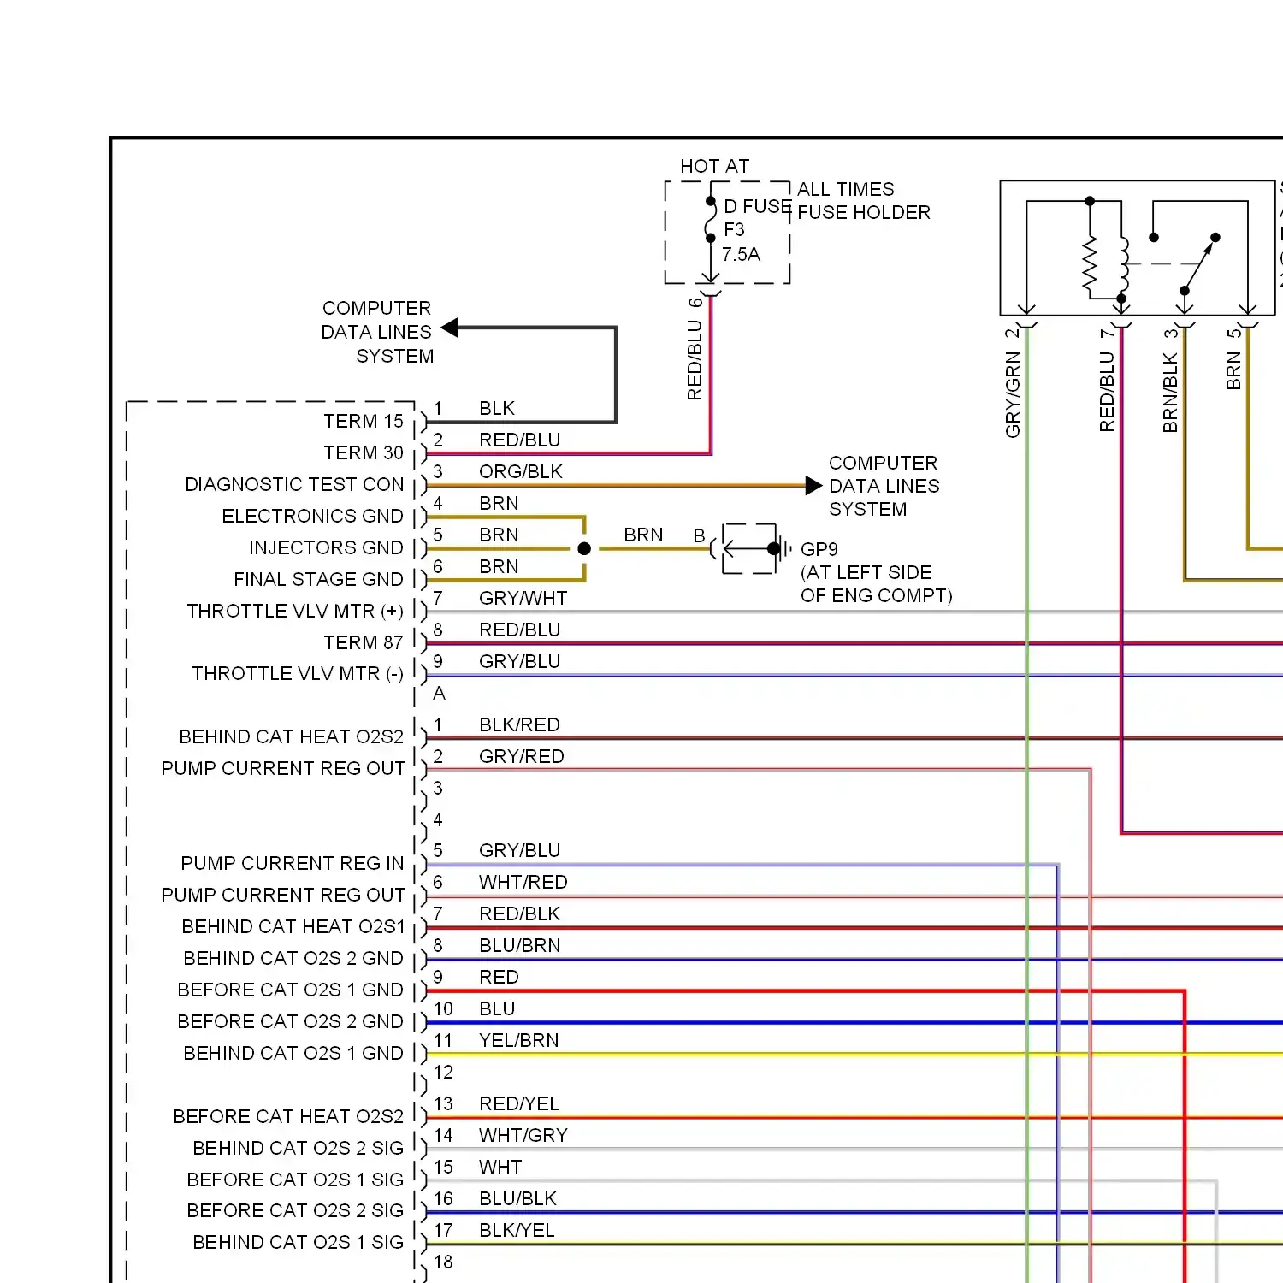Viewport: 1283px width, 1283px height.
Task: Click arrowhead pointing to upper COMPUTER DATA LINES
Action: 450,328
